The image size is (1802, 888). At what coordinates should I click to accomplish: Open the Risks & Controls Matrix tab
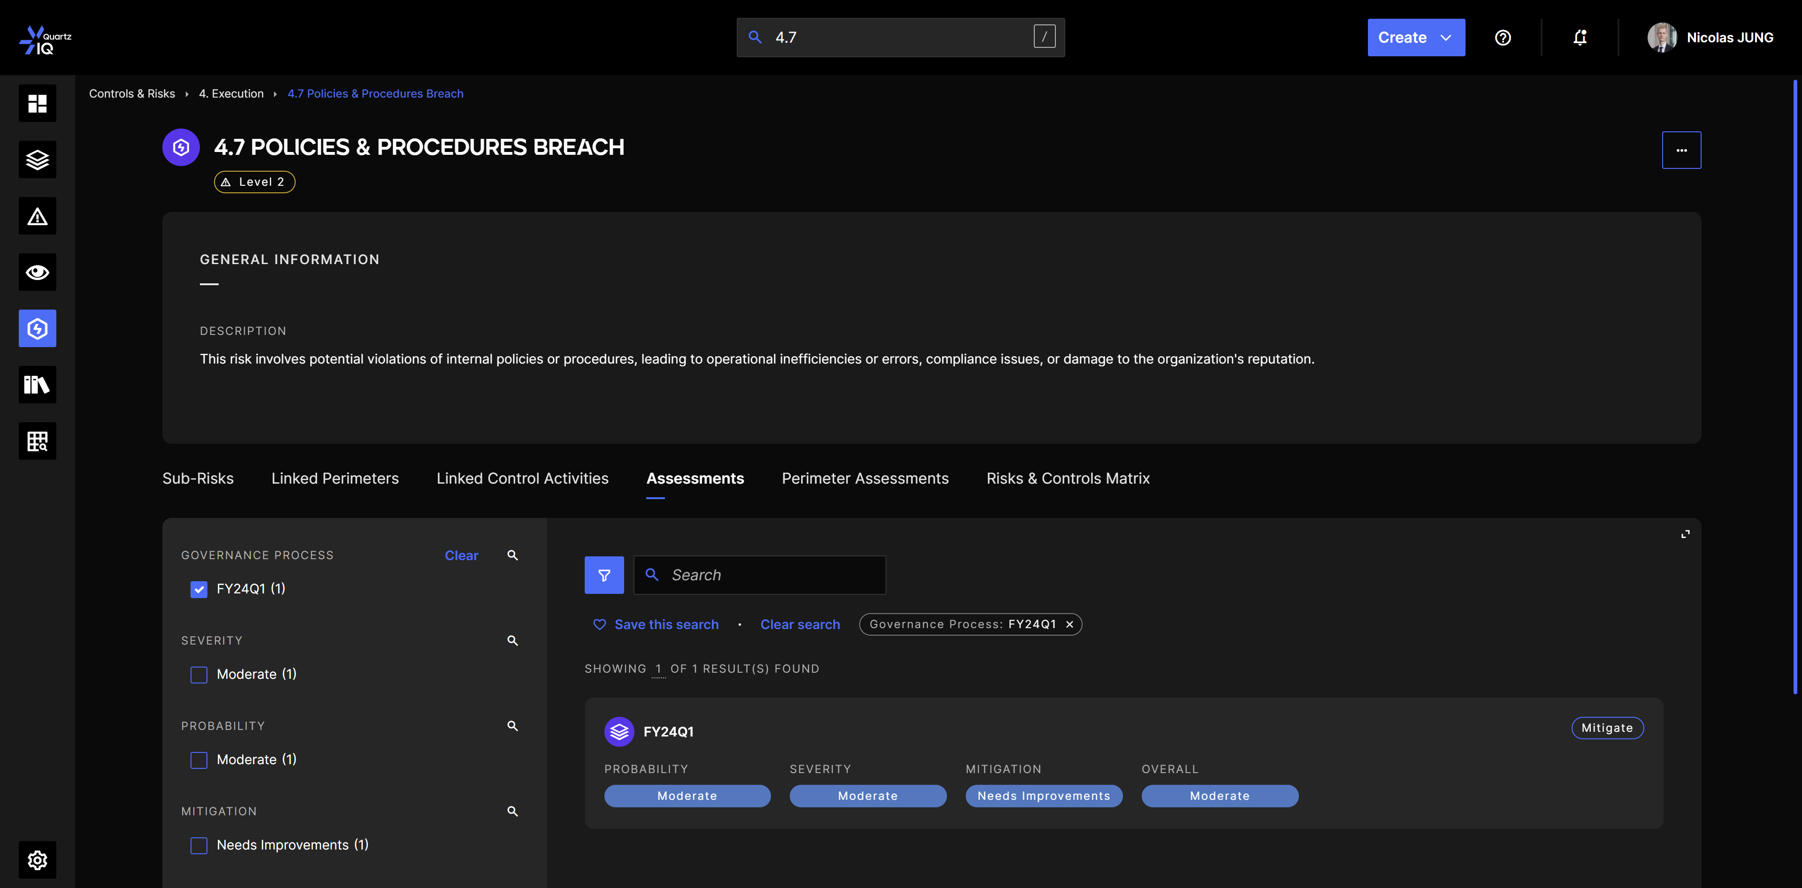pos(1068,478)
